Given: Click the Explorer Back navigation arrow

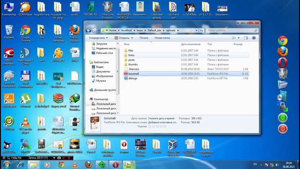Looking at the screenshot, I should click(x=89, y=30).
